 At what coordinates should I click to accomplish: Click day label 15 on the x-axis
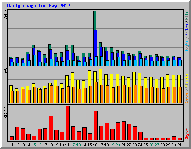coord(90,145)
